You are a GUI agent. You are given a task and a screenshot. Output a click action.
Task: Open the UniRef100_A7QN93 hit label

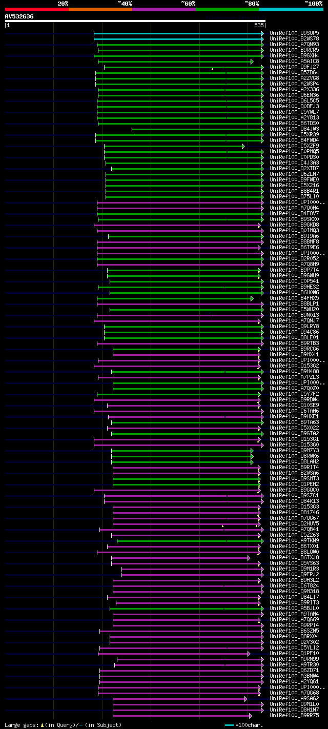click(294, 44)
